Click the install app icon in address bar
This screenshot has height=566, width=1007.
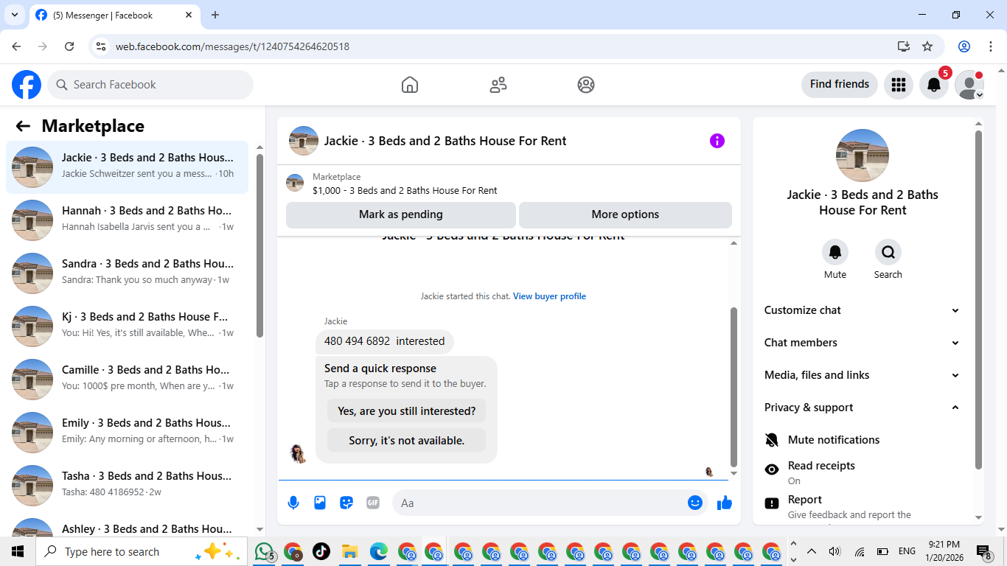(x=904, y=46)
